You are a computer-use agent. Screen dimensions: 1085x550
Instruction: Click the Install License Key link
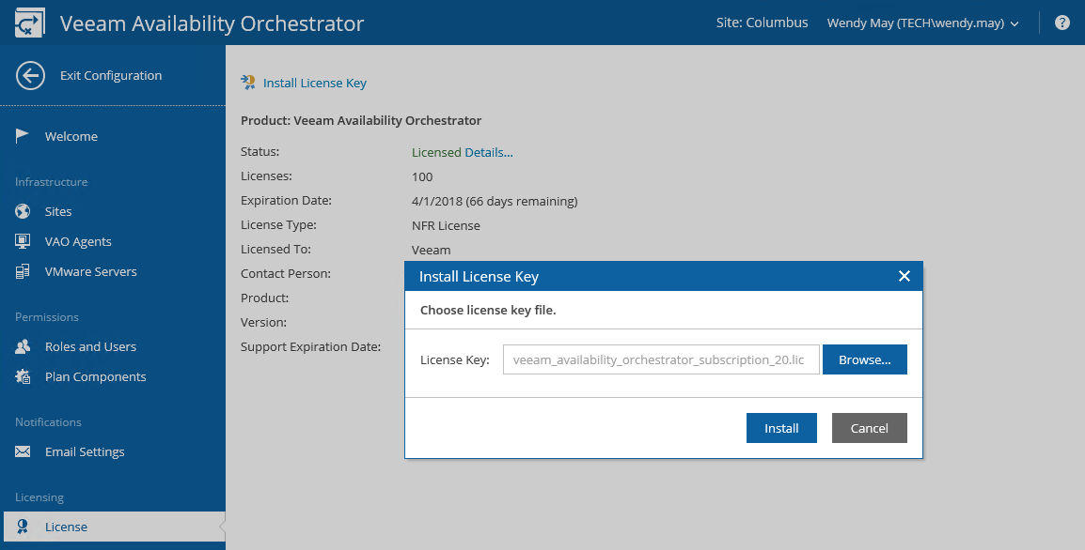(x=315, y=83)
